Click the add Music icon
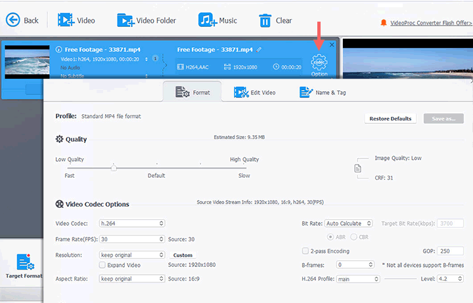 pyautogui.click(x=207, y=20)
